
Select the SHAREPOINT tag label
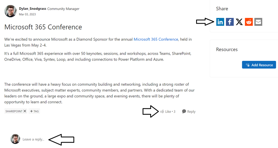click(14, 111)
